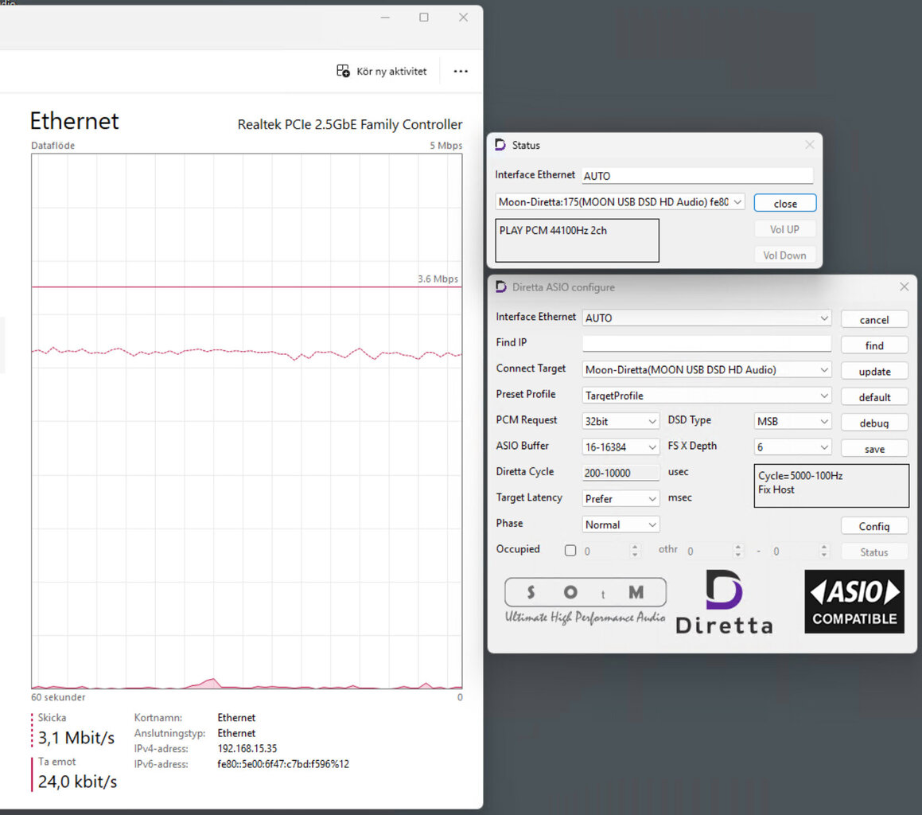Click the PLAY PCM 44100Hz 2ch status box
This screenshot has width=922, height=815.
(577, 240)
